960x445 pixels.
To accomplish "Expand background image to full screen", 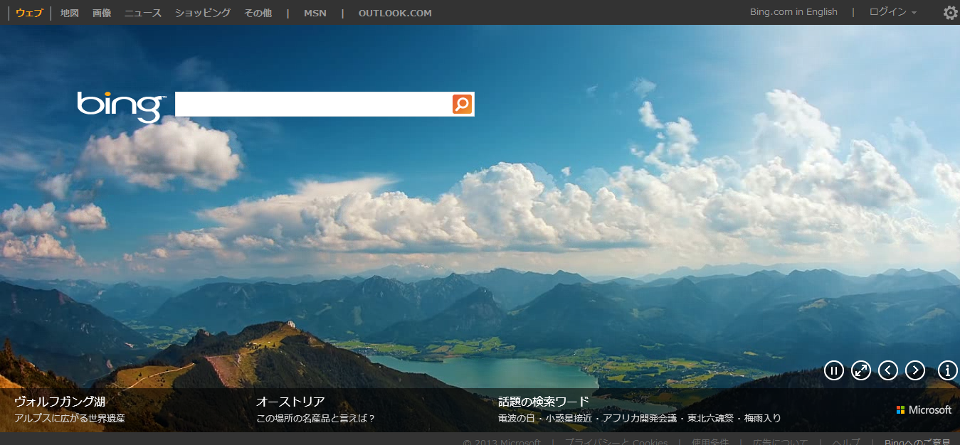I will (860, 370).
